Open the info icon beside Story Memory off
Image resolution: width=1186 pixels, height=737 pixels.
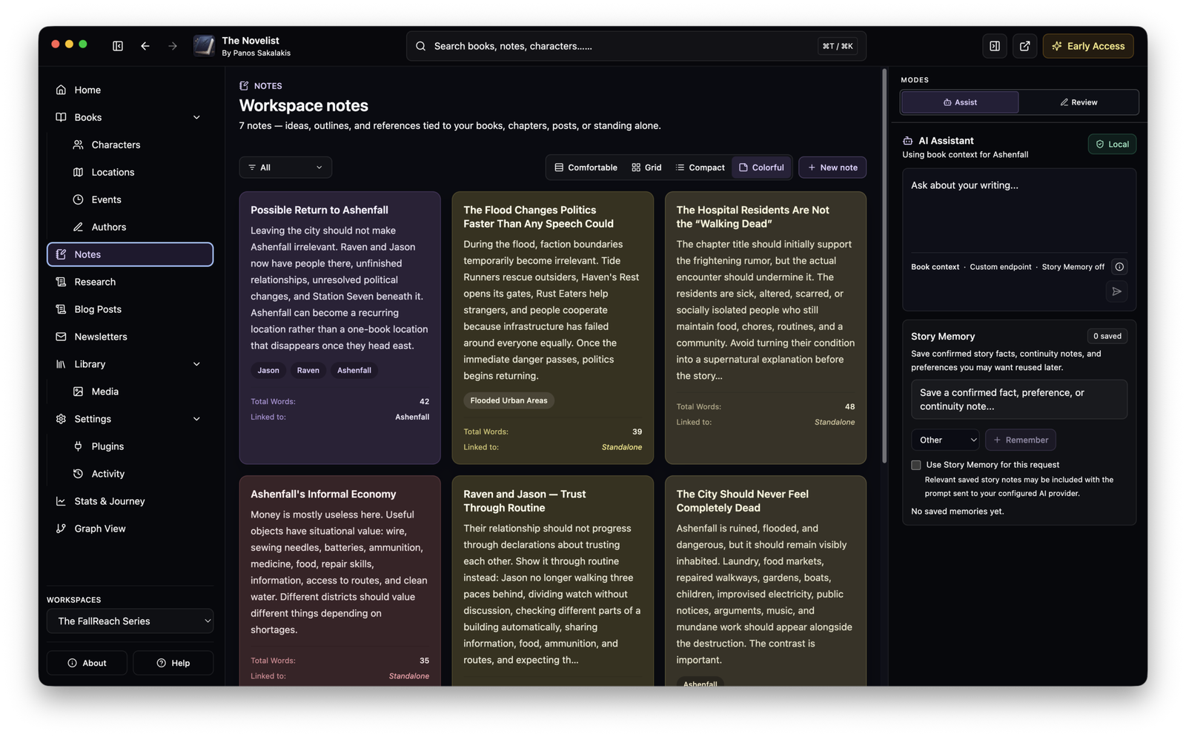pyautogui.click(x=1119, y=267)
